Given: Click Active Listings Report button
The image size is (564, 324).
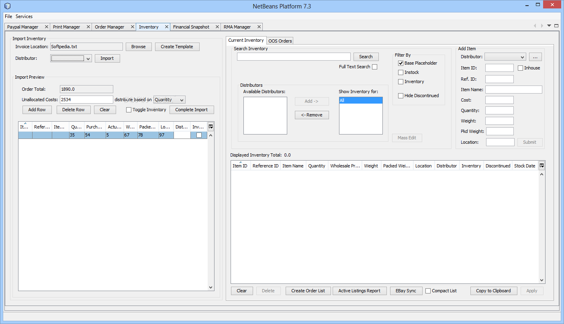Looking at the screenshot, I should tap(360, 291).
